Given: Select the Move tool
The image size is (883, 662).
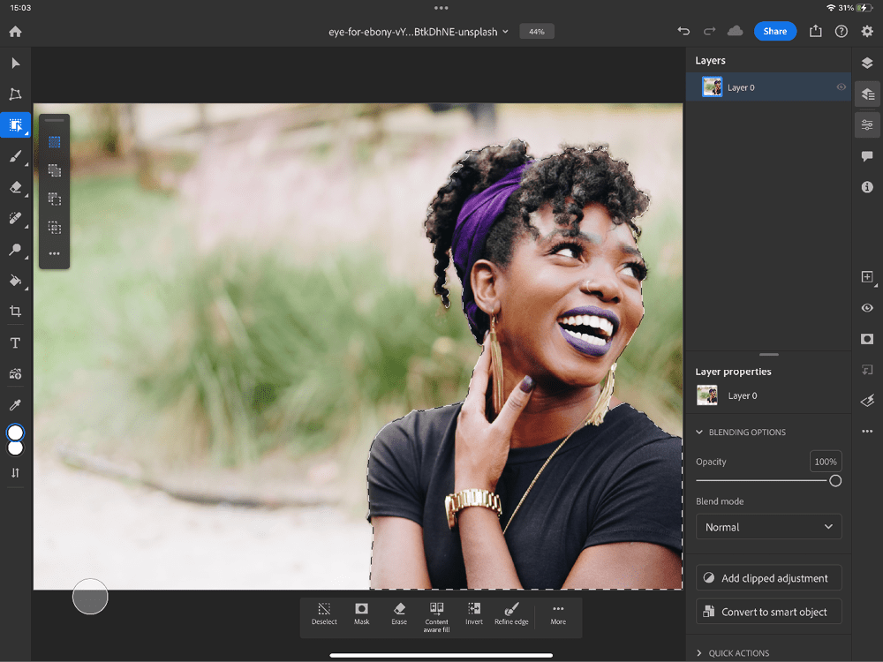Looking at the screenshot, I should pyautogui.click(x=15, y=63).
